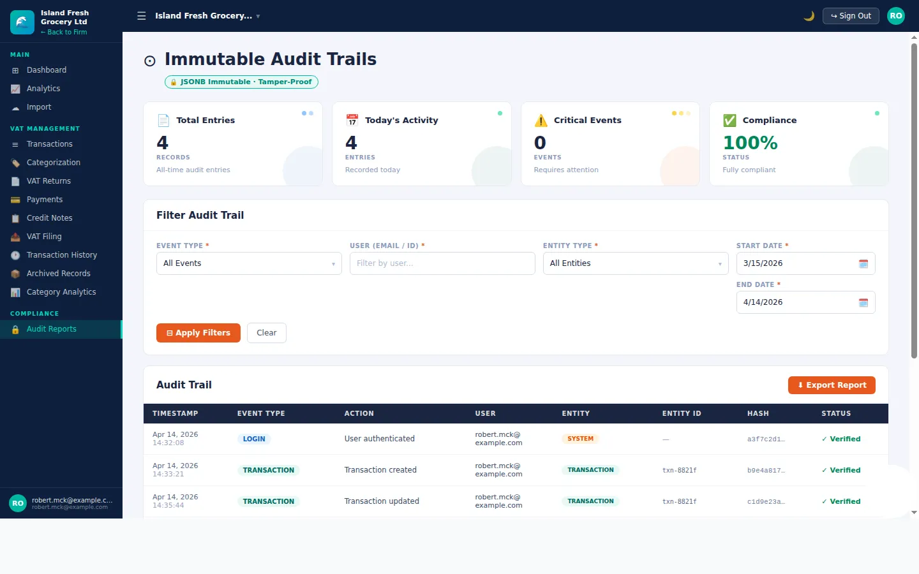Image resolution: width=919 pixels, height=574 pixels.
Task: Click Export Report button
Action: click(x=832, y=385)
